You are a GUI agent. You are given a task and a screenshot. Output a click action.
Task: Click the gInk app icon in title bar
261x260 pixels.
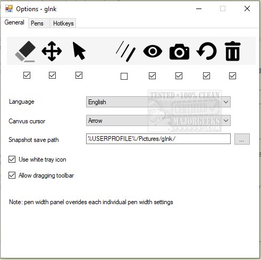(9, 9)
